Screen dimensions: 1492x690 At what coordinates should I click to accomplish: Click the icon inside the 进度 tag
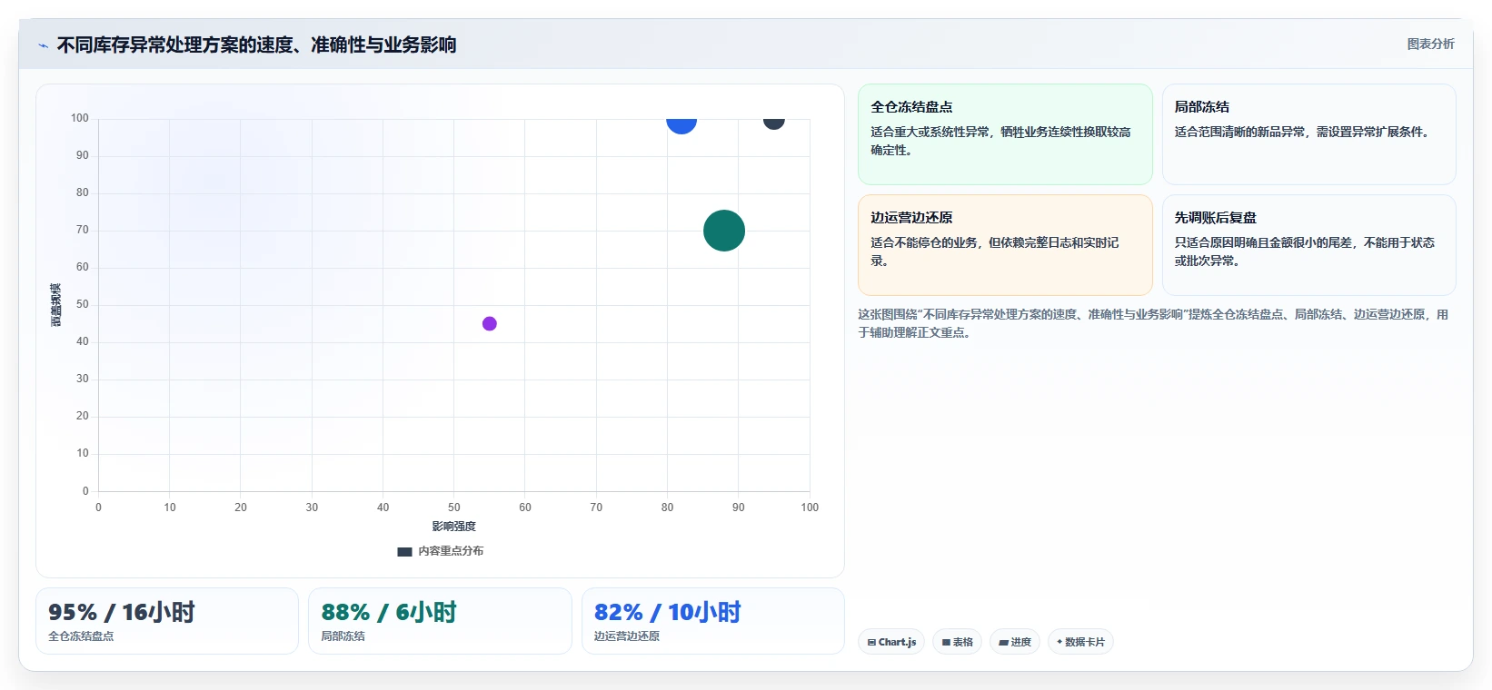(1003, 642)
